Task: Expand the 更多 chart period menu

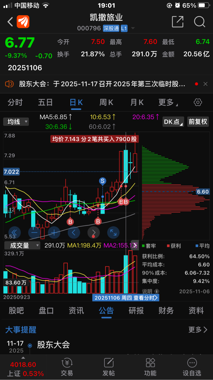Action: (168, 102)
